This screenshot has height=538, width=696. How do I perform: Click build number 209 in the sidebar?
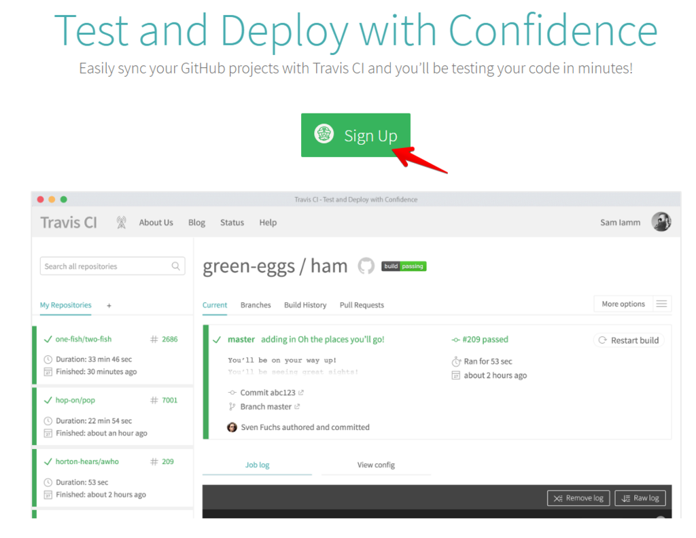pos(168,461)
